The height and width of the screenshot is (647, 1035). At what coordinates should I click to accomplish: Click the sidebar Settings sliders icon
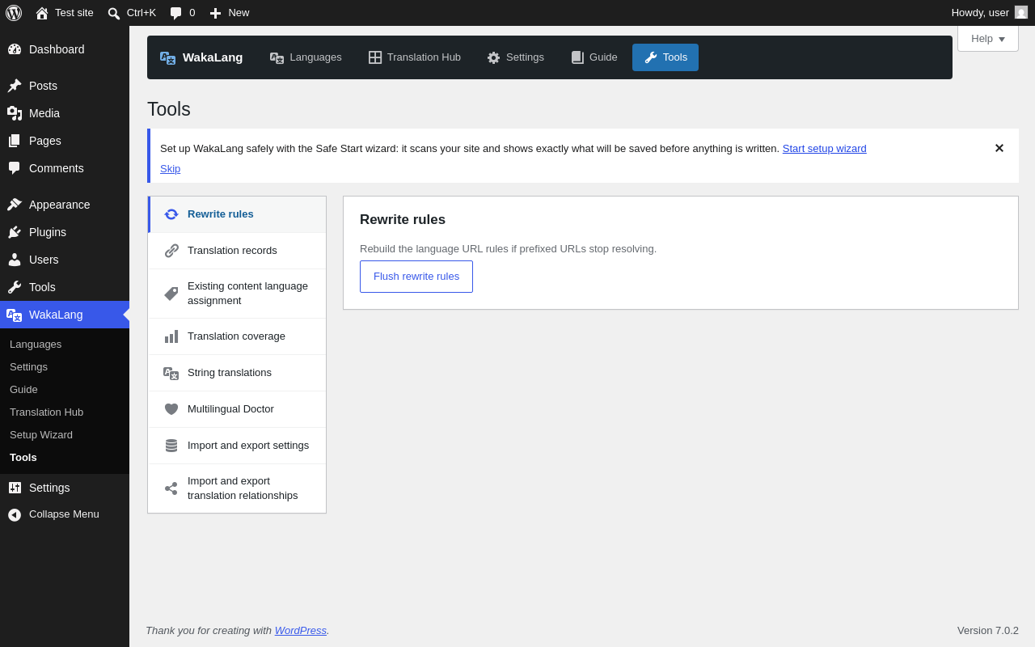[x=15, y=488]
